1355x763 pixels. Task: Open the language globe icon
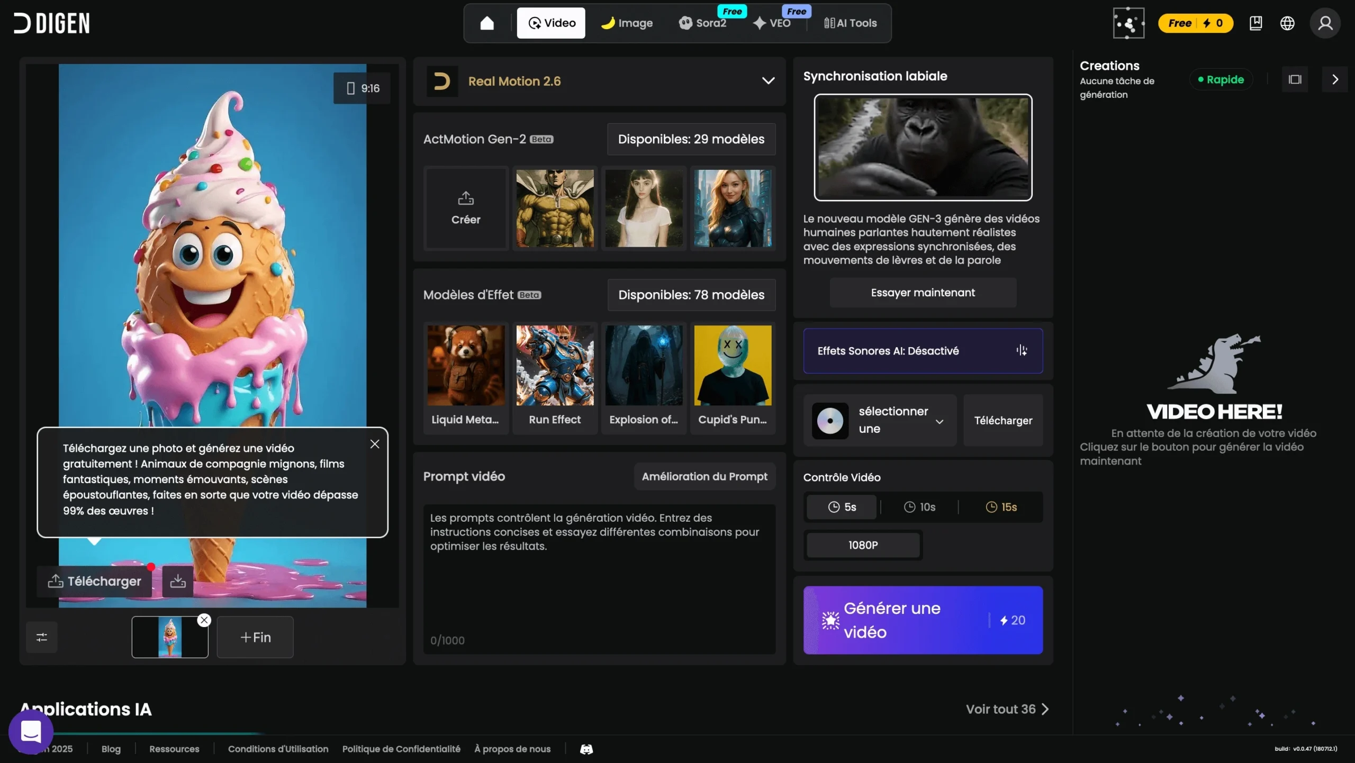point(1287,23)
